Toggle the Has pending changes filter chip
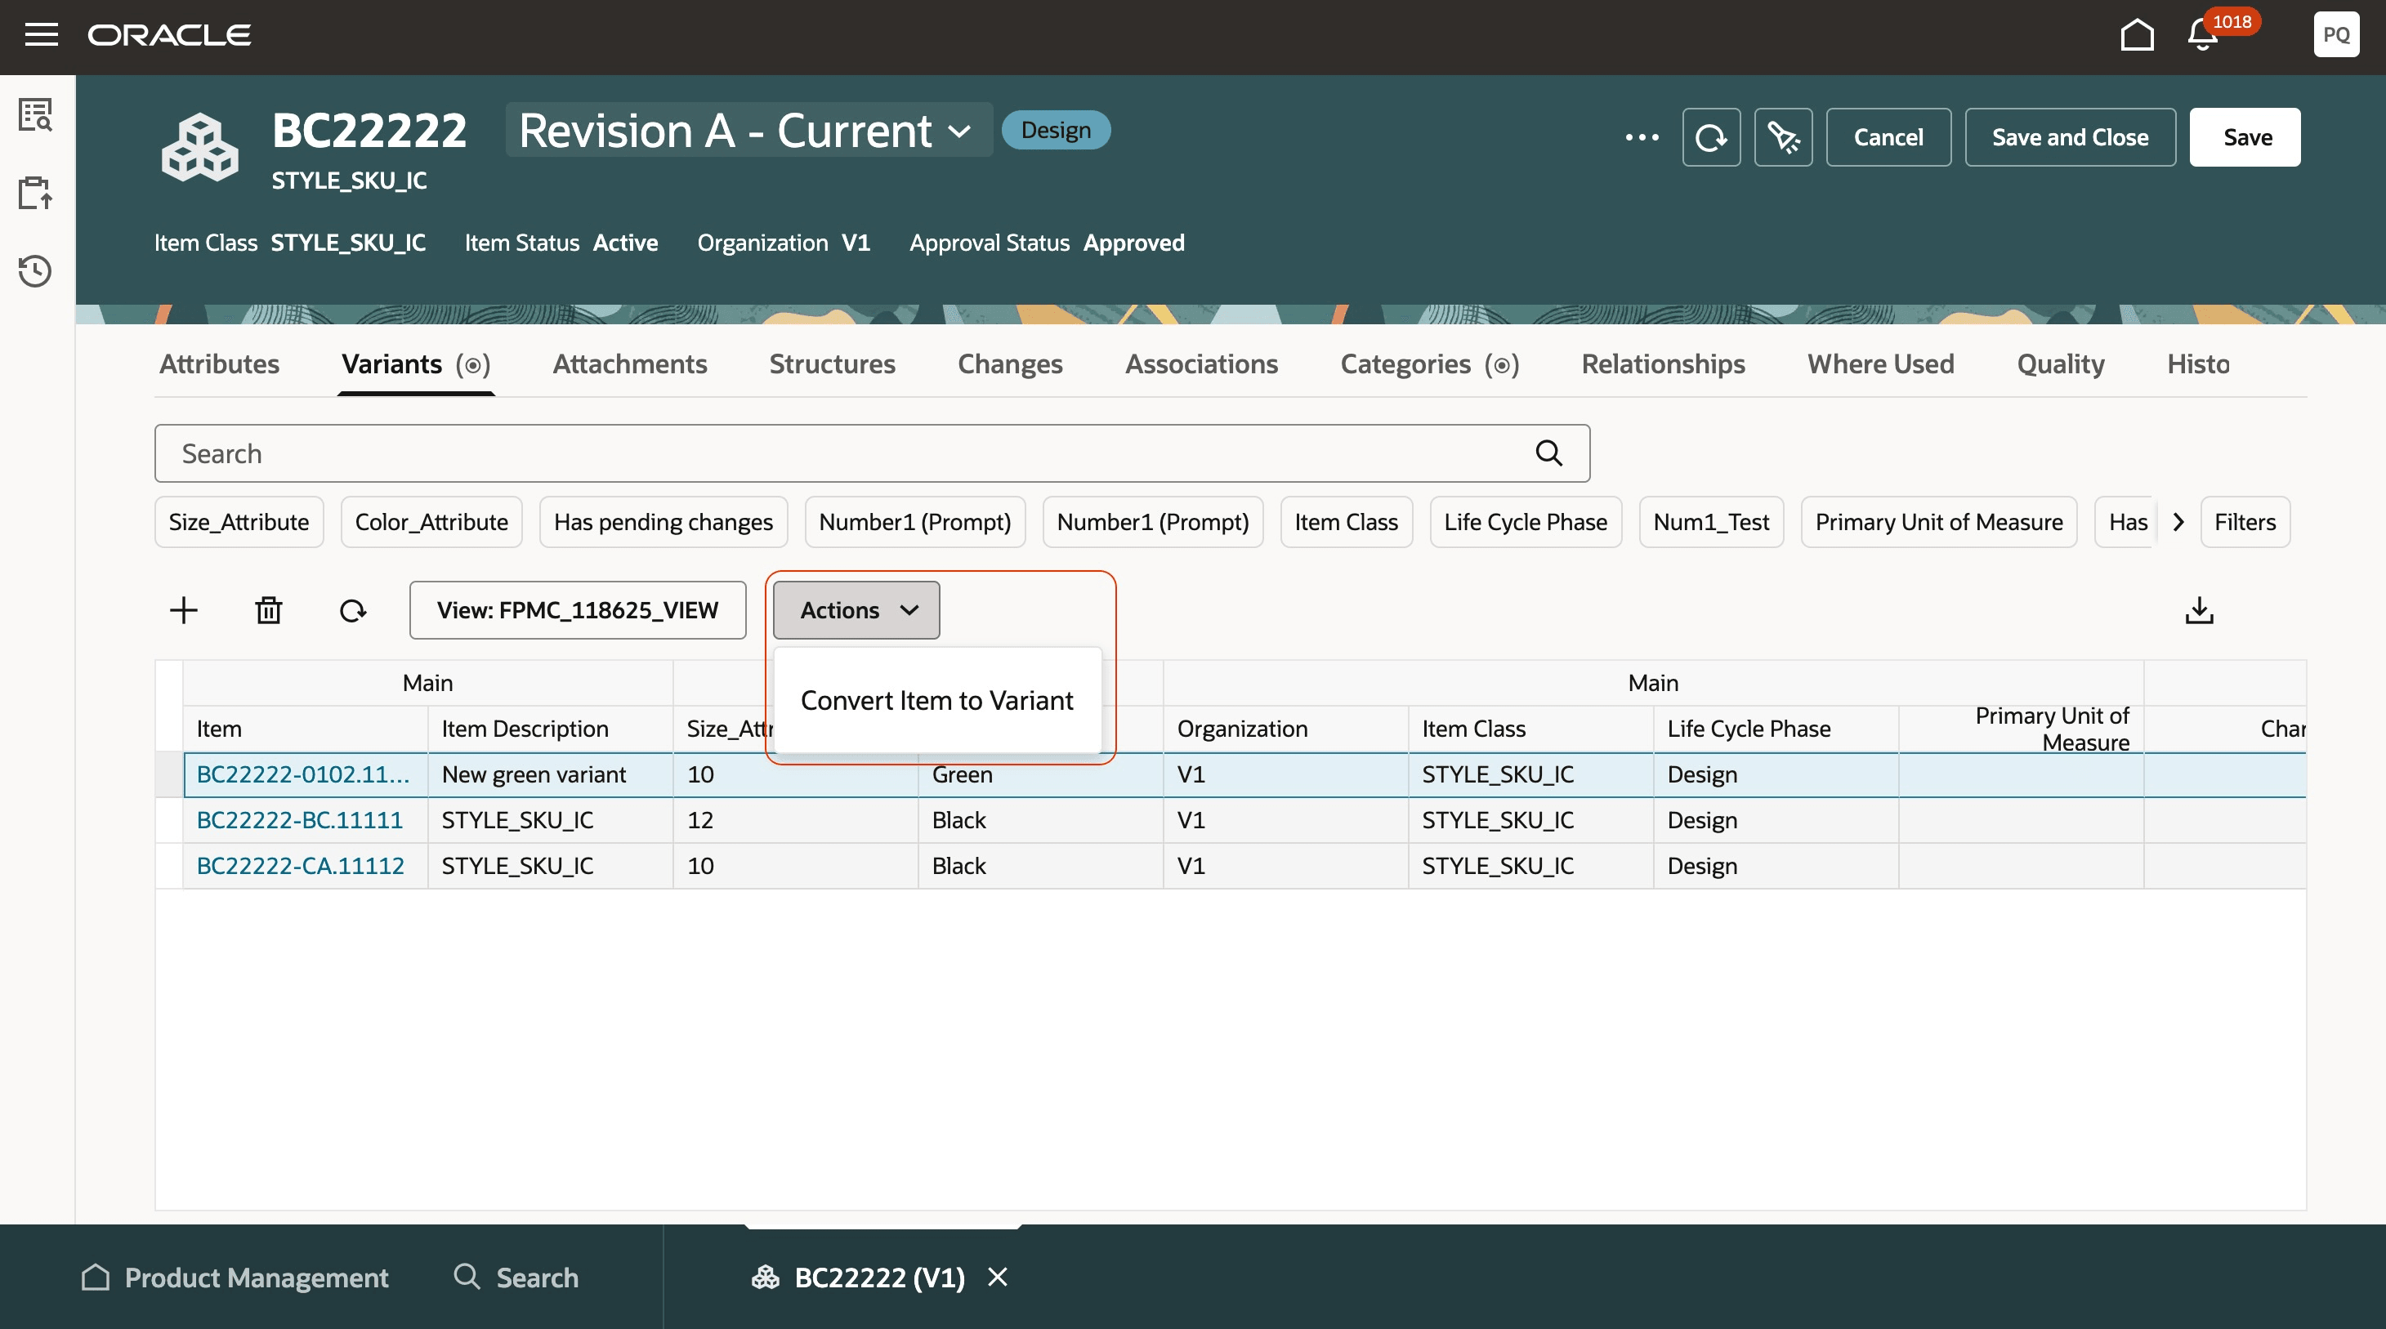Screen dimensions: 2386x1329 pos(664,521)
